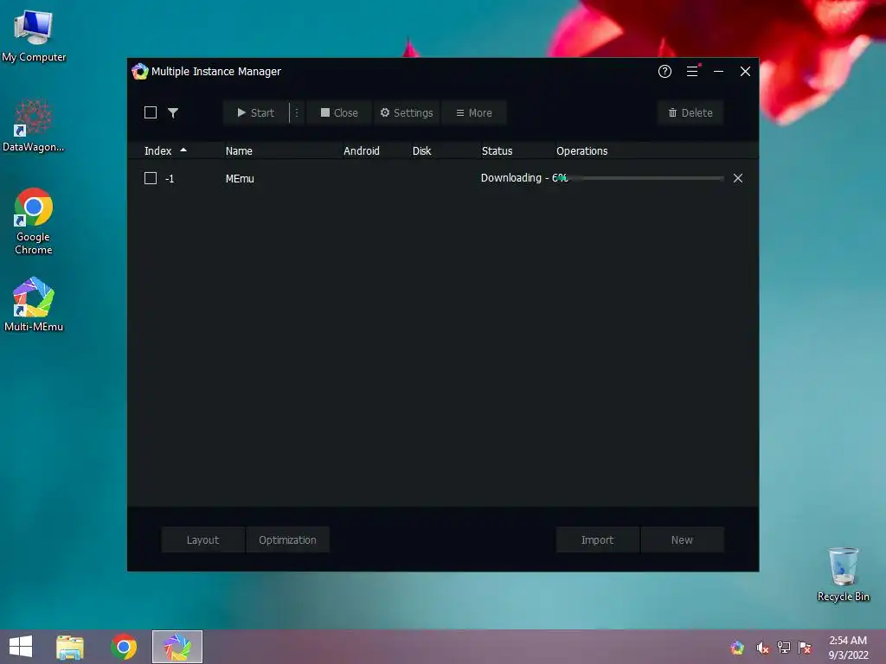Open the DataWagon desktop shortcut

click(34, 125)
